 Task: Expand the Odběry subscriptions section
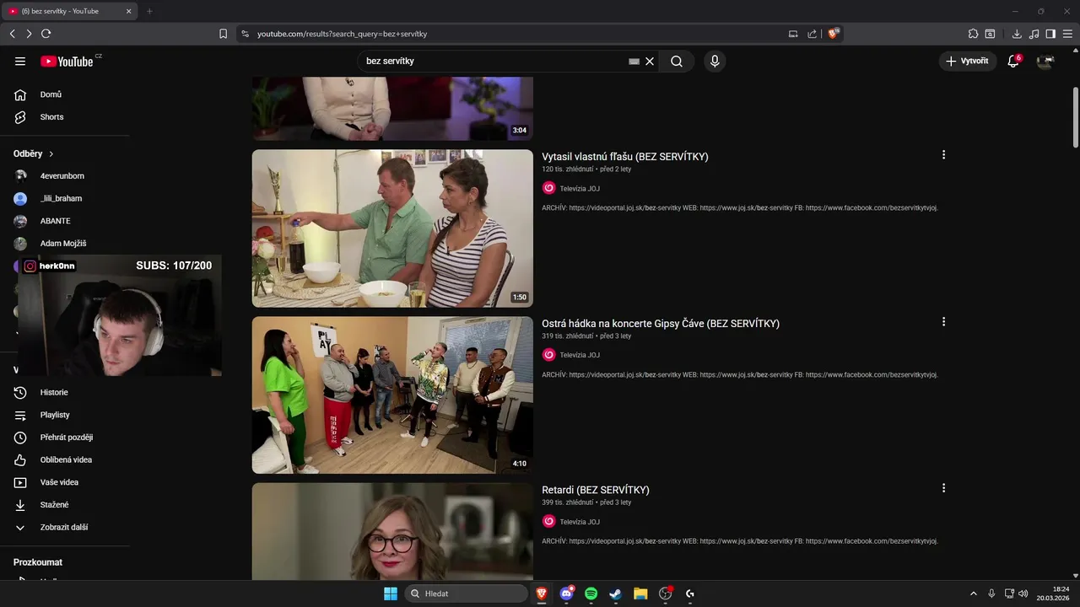(x=34, y=154)
